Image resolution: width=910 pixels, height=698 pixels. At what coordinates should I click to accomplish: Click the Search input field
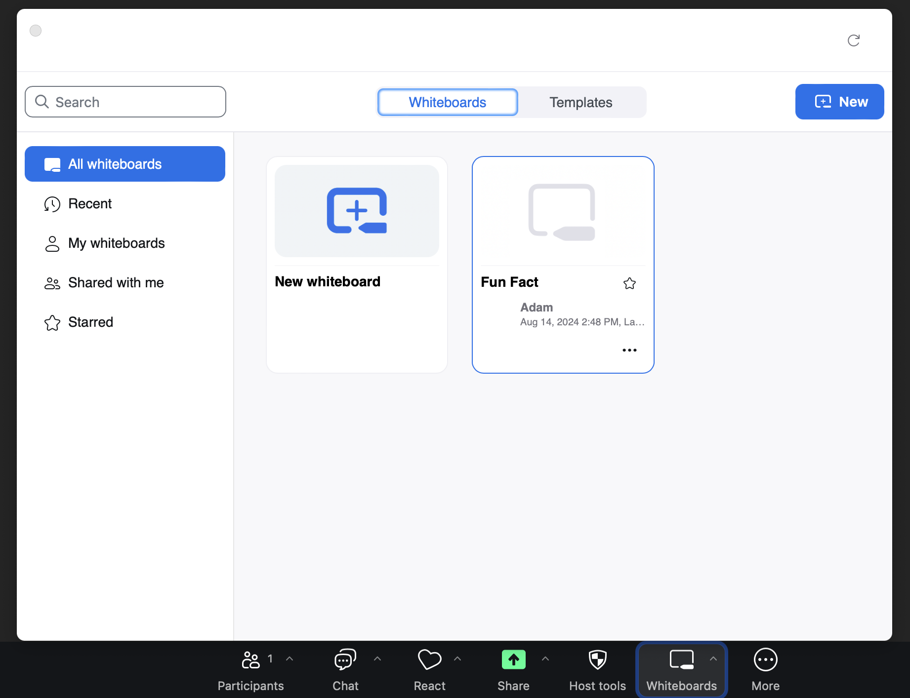pos(125,102)
